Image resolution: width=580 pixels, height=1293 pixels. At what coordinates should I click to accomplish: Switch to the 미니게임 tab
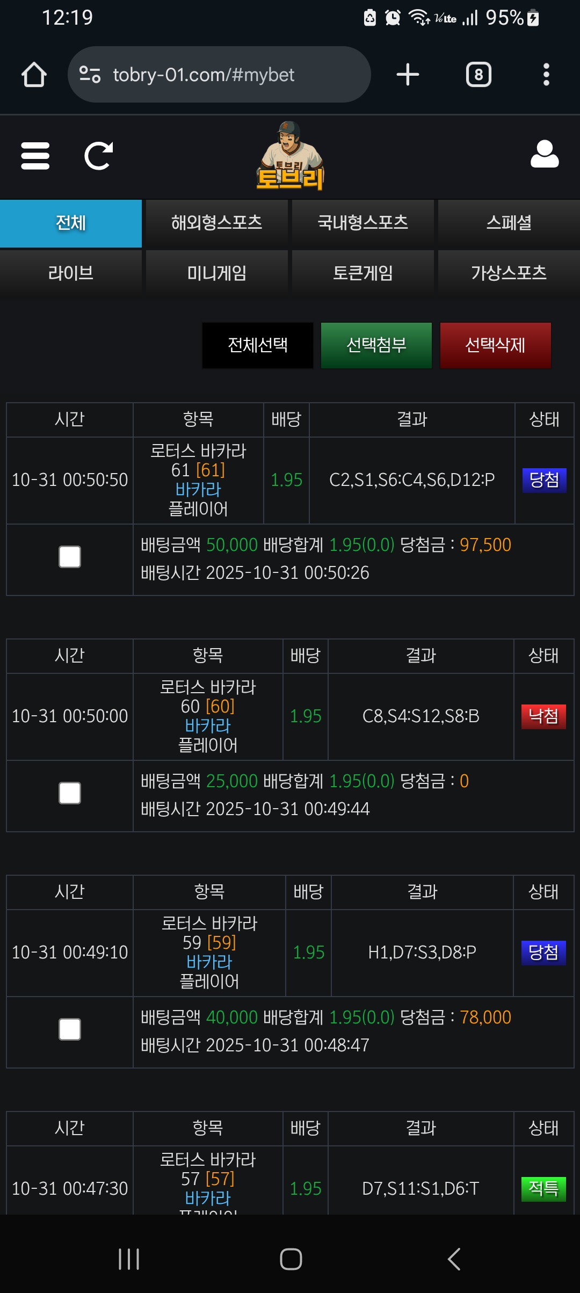coord(216,273)
